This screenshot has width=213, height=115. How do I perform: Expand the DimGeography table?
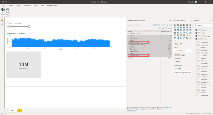(x=194, y=30)
